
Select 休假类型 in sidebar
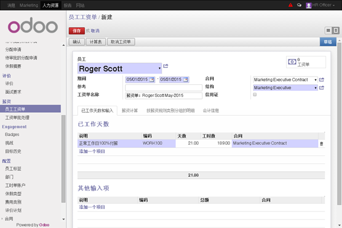(13, 194)
